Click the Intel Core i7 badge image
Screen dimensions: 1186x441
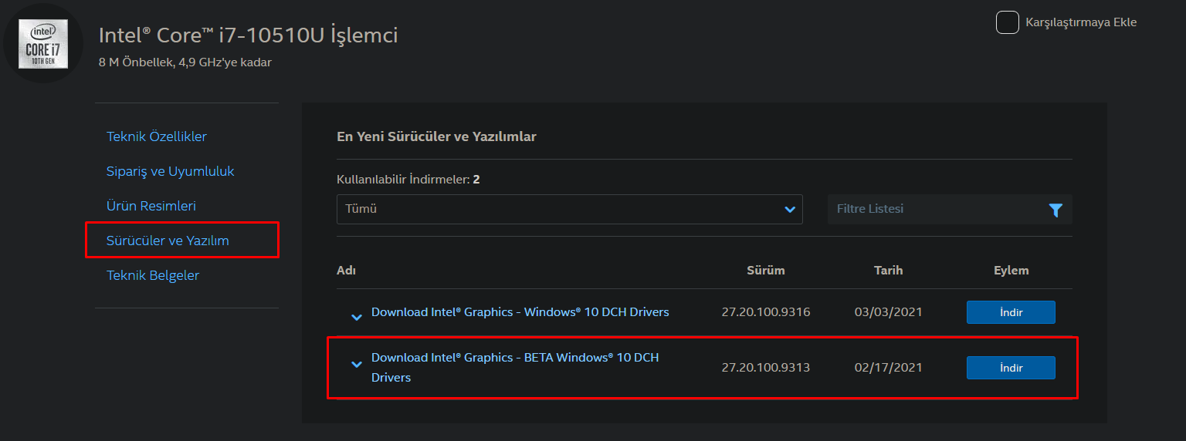point(43,44)
